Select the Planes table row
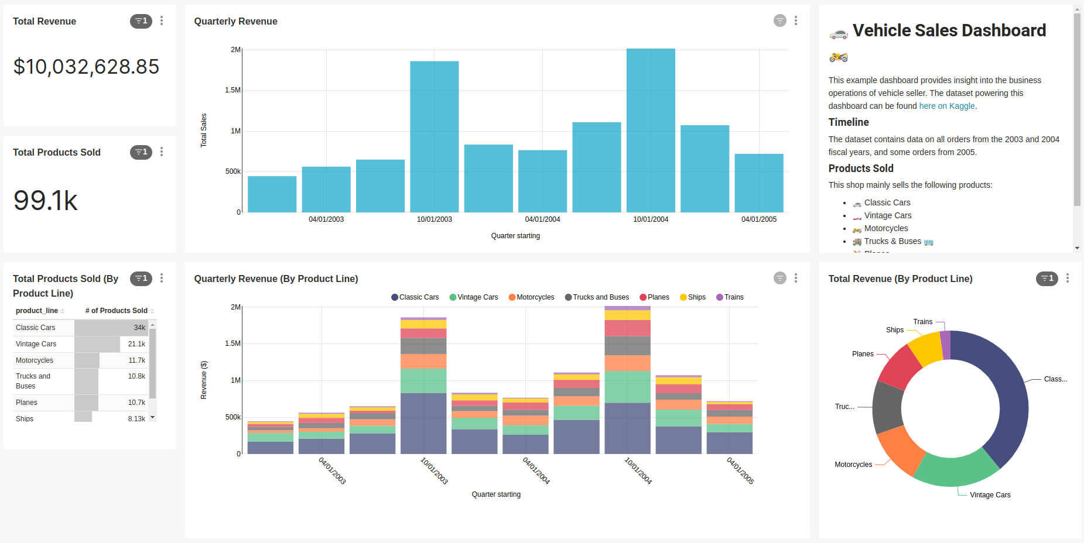Image resolution: width=1084 pixels, height=543 pixels. click(x=81, y=403)
